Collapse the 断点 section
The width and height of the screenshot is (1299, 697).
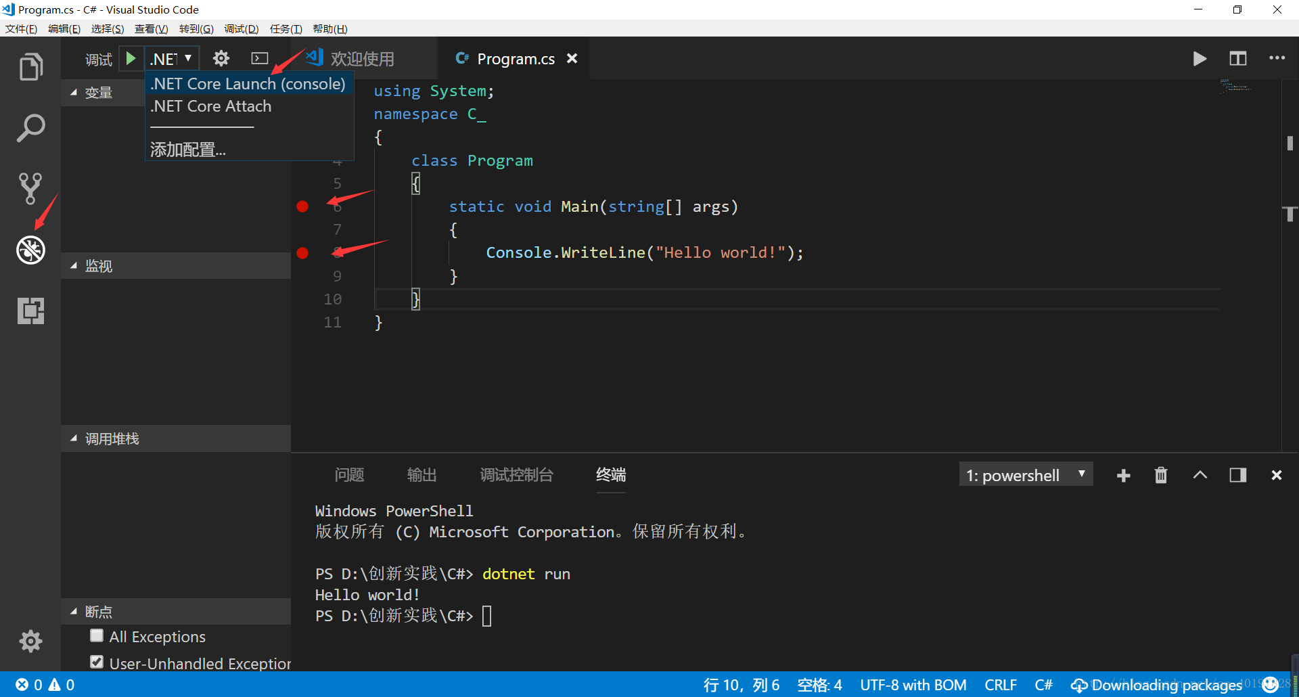pyautogui.click(x=176, y=612)
